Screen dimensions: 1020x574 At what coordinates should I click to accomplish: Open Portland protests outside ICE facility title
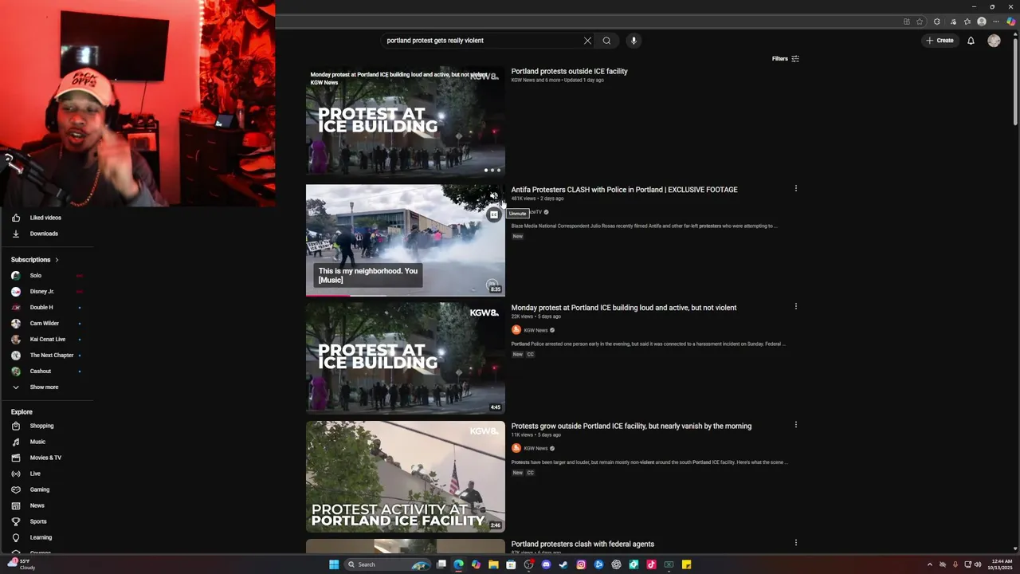[569, 71]
